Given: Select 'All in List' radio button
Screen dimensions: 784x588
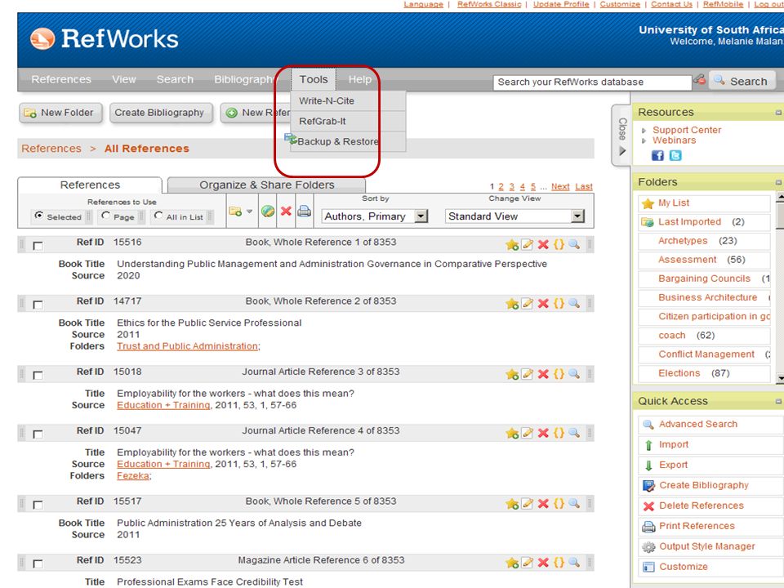Looking at the screenshot, I should (158, 216).
